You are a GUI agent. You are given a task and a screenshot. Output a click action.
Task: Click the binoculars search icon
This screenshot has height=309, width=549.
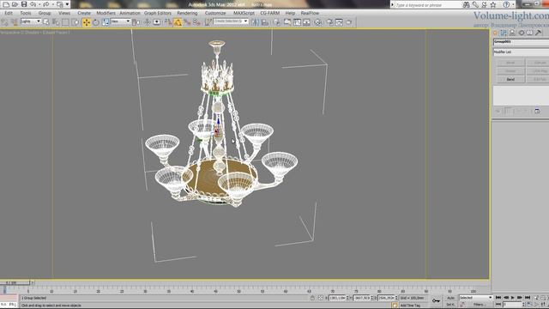pos(466,5)
